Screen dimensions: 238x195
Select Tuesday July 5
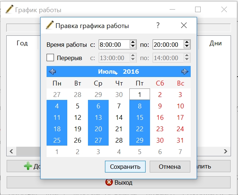tap(78, 106)
